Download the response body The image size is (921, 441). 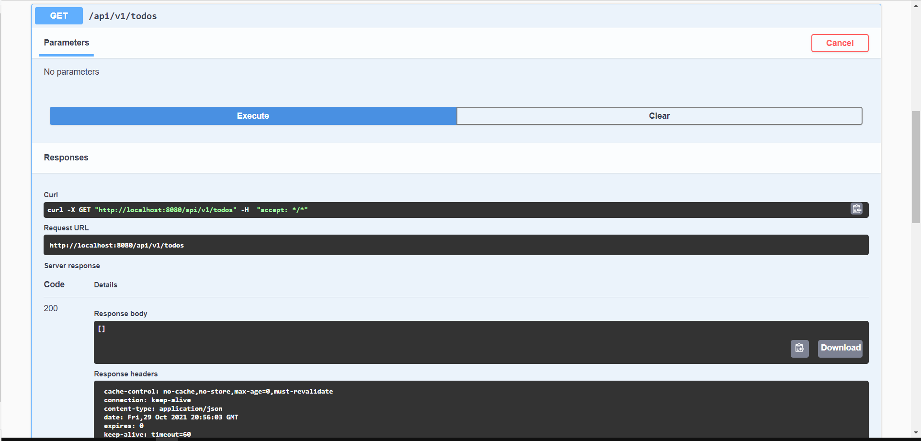pos(840,348)
